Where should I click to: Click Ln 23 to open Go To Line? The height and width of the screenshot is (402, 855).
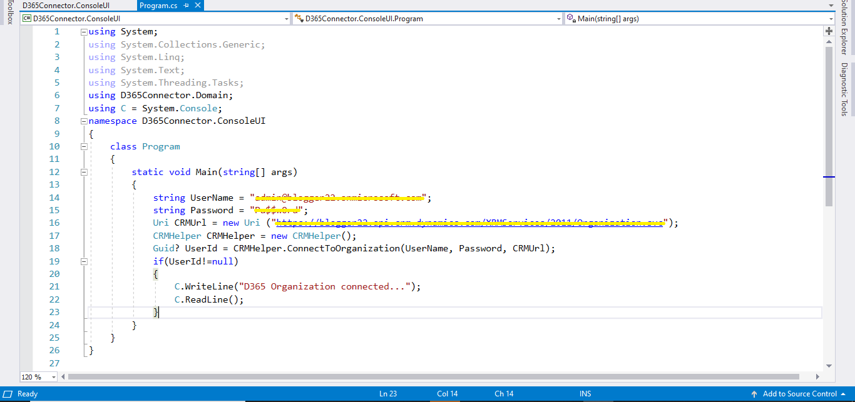[x=388, y=394]
